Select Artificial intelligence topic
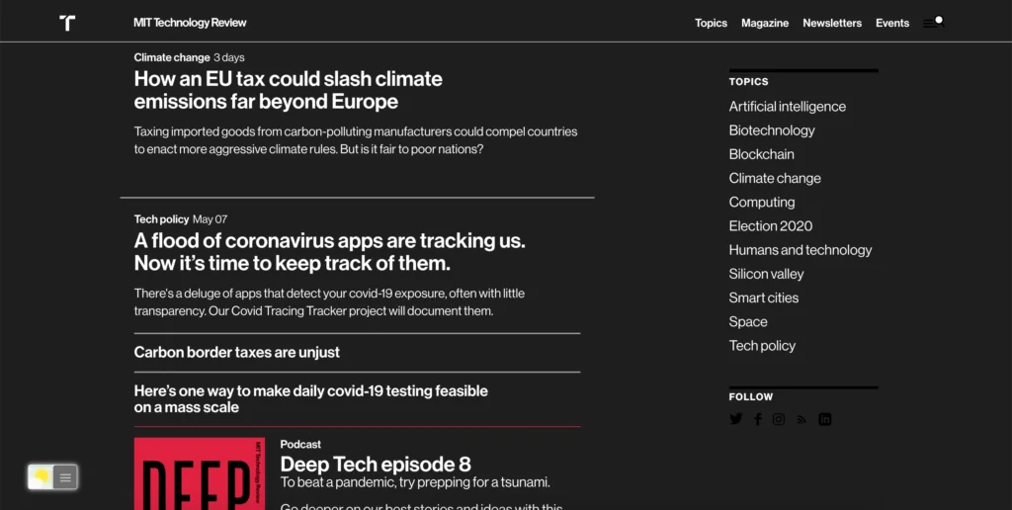The image size is (1012, 510). tap(788, 107)
